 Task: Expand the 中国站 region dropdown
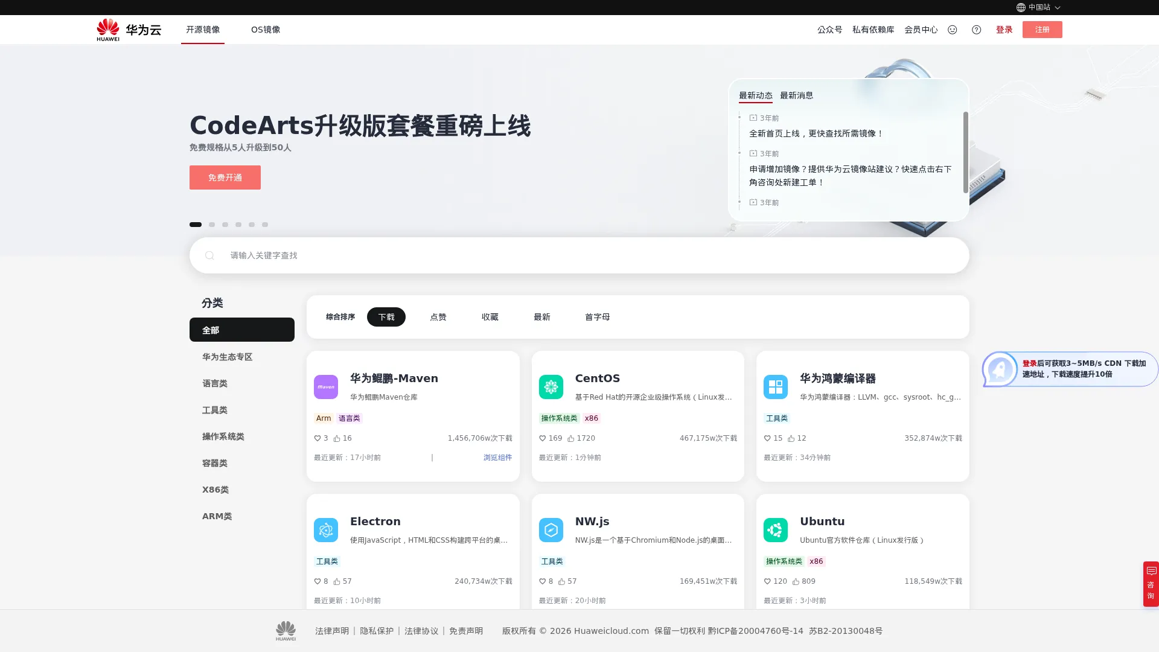click(x=1038, y=7)
